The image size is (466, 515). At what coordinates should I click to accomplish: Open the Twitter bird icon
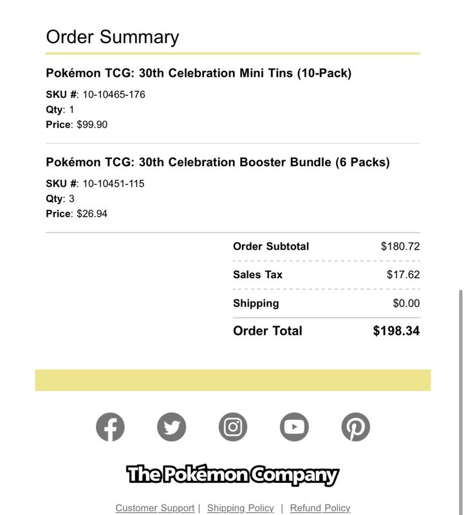[x=171, y=427]
